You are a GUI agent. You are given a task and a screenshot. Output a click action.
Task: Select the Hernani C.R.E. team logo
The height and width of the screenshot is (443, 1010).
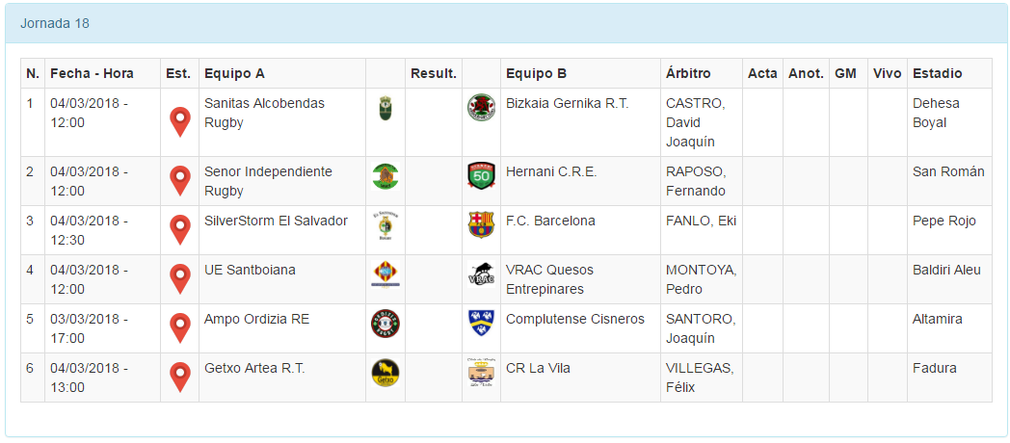(480, 176)
